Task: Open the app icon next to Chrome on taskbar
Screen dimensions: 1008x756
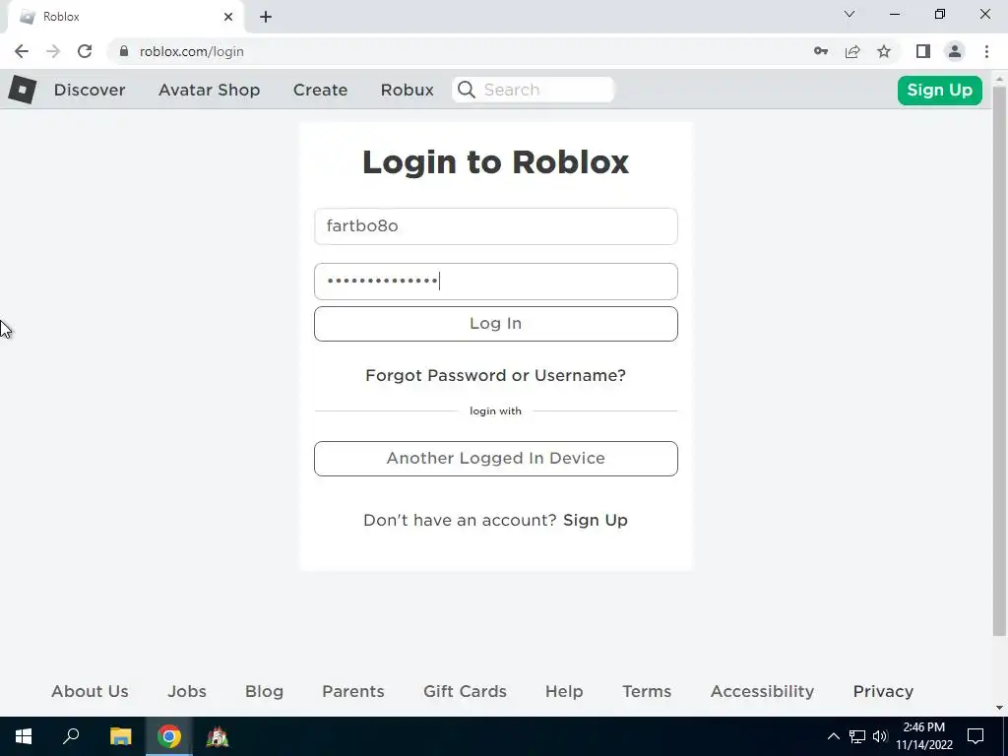Action: pyautogui.click(x=218, y=736)
